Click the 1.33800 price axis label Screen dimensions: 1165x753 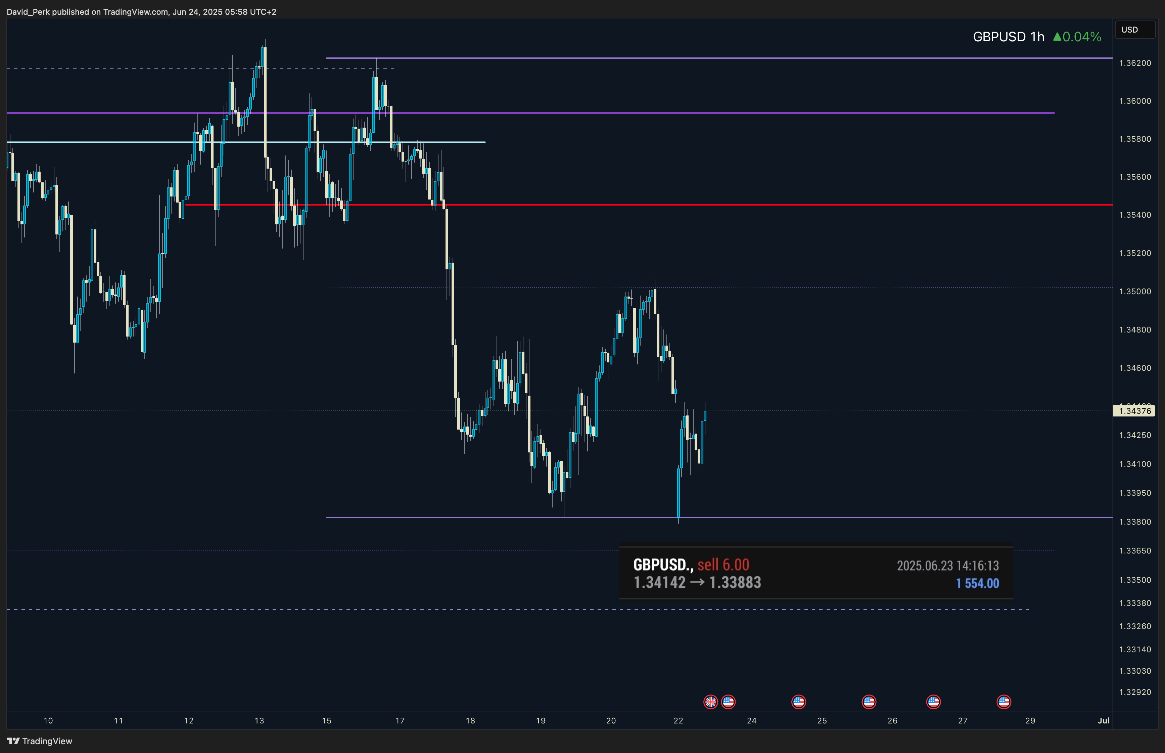[x=1135, y=522]
